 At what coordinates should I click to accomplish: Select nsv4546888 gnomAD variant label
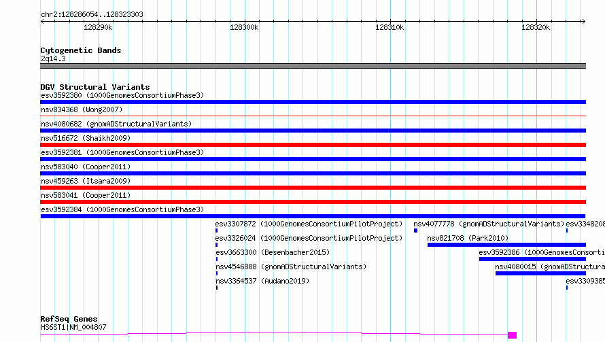291,267
